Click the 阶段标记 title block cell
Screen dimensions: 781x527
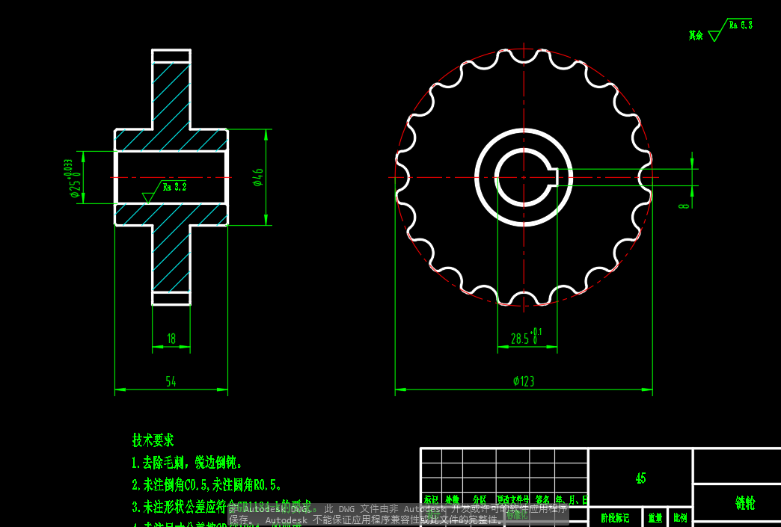point(615,517)
